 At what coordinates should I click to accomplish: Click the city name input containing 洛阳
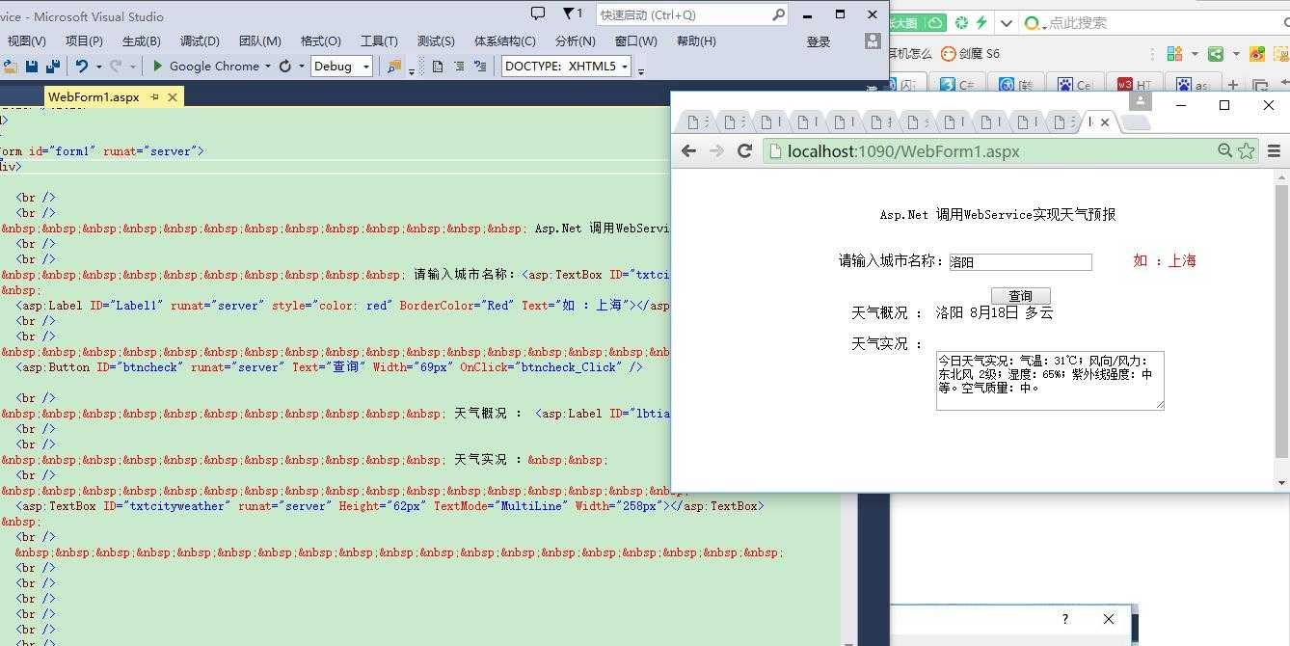[1020, 262]
